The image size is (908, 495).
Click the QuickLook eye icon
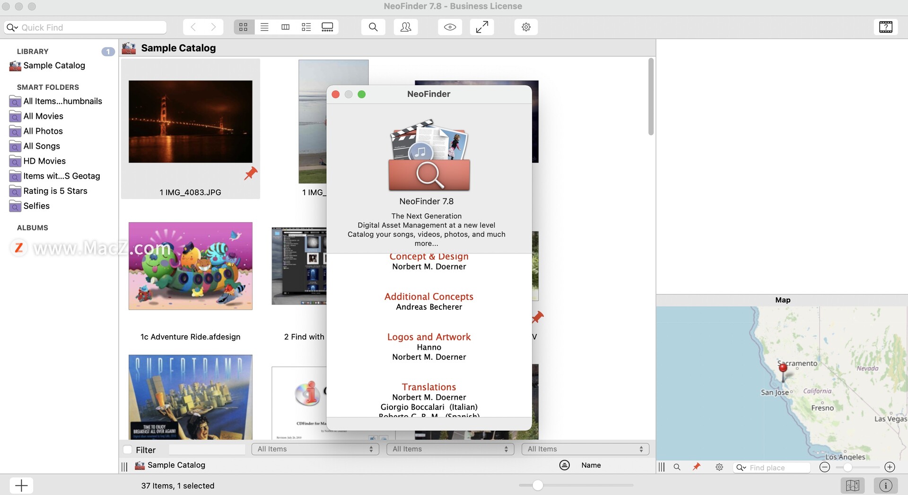(450, 27)
